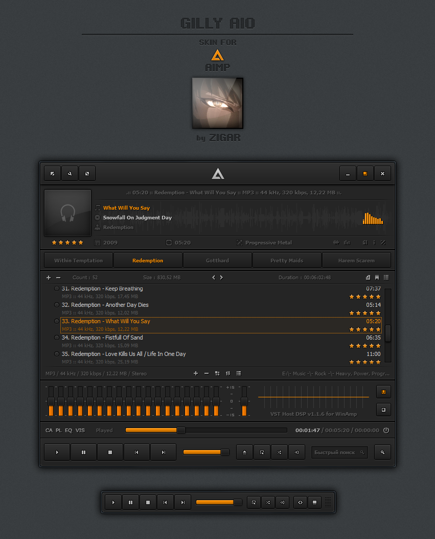Open the list menu icon in the playlist footer
This screenshot has width=435, height=539.
(x=239, y=373)
